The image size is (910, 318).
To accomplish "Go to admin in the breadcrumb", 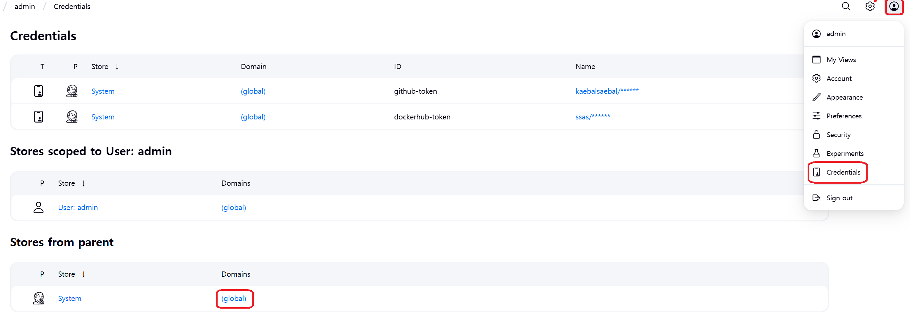I will pyautogui.click(x=25, y=6).
